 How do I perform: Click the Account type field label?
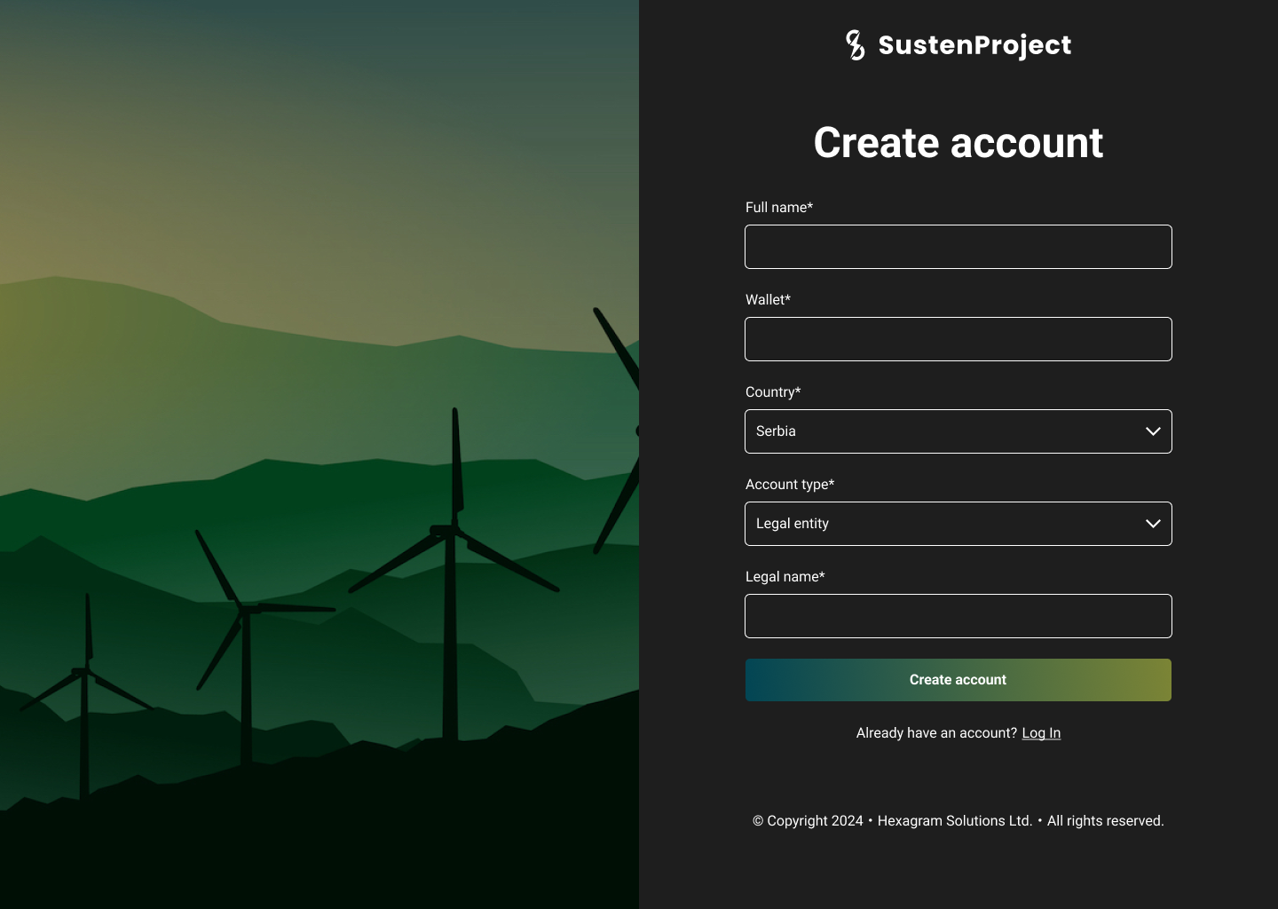789,485
